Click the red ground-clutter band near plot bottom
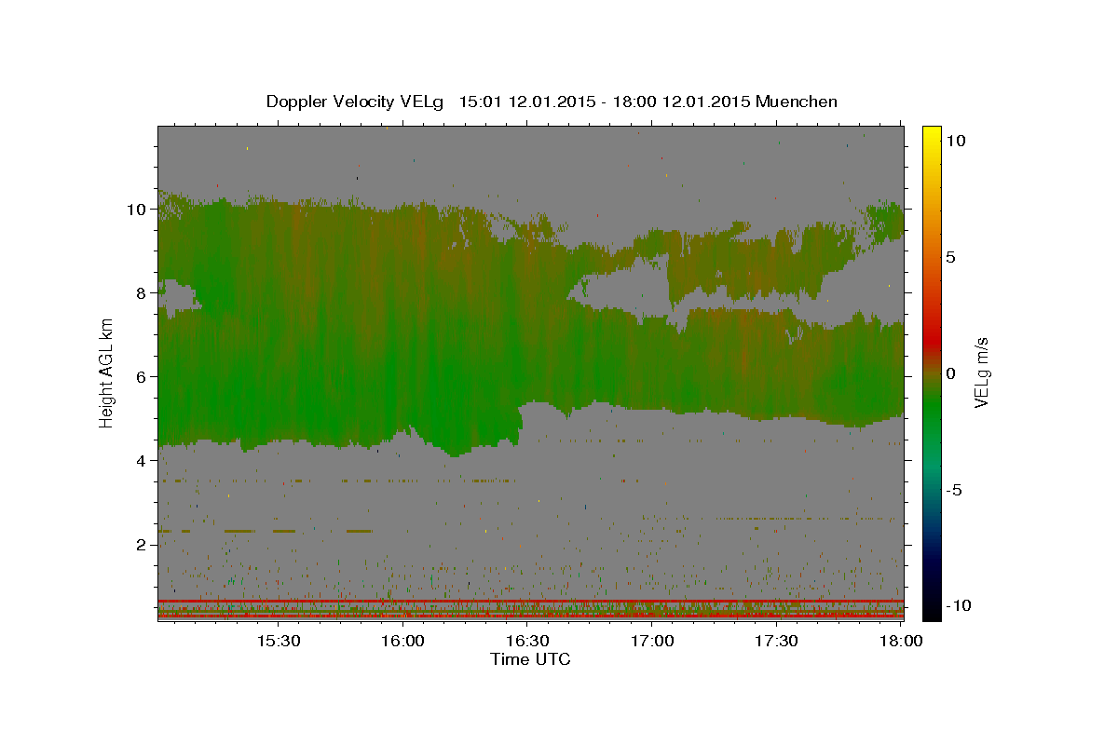Viewport: 1118px width, 745px height. (530, 602)
